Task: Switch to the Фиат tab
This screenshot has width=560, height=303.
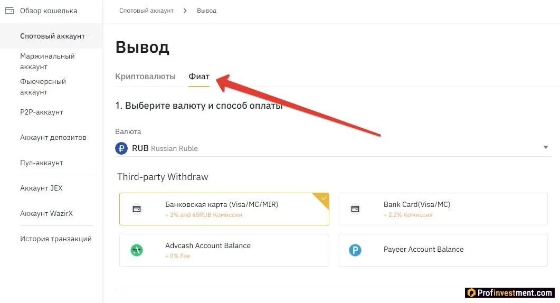Action: (x=199, y=77)
